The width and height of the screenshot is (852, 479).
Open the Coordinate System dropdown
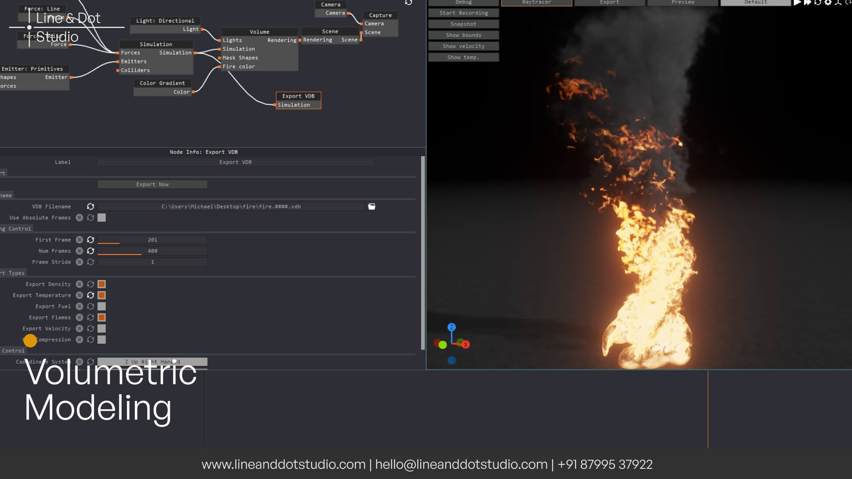click(x=152, y=362)
